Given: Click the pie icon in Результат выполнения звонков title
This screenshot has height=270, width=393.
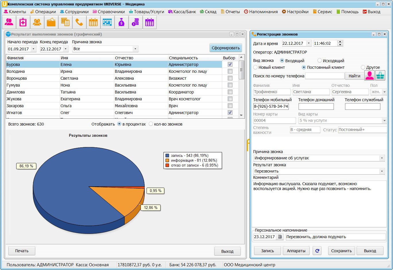Looking at the screenshot, I should [x=8, y=34].
